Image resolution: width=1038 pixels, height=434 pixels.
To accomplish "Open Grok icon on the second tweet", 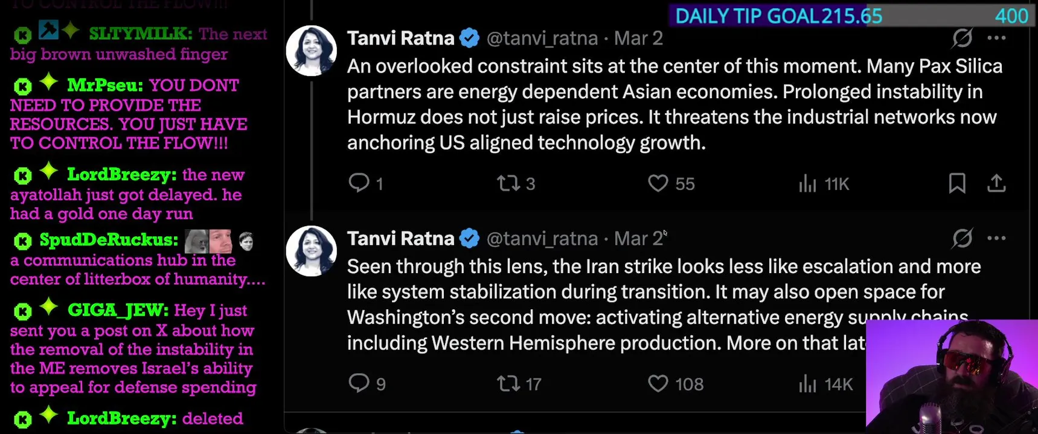I will (x=962, y=239).
